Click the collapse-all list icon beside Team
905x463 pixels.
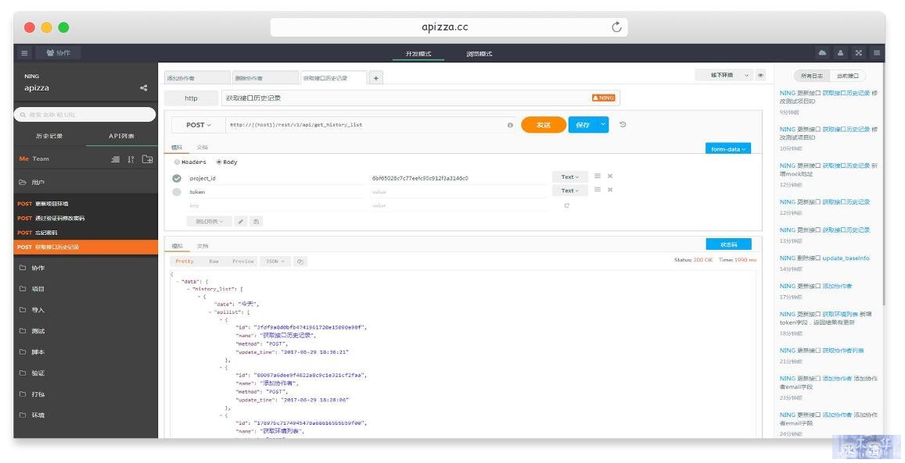click(x=116, y=159)
